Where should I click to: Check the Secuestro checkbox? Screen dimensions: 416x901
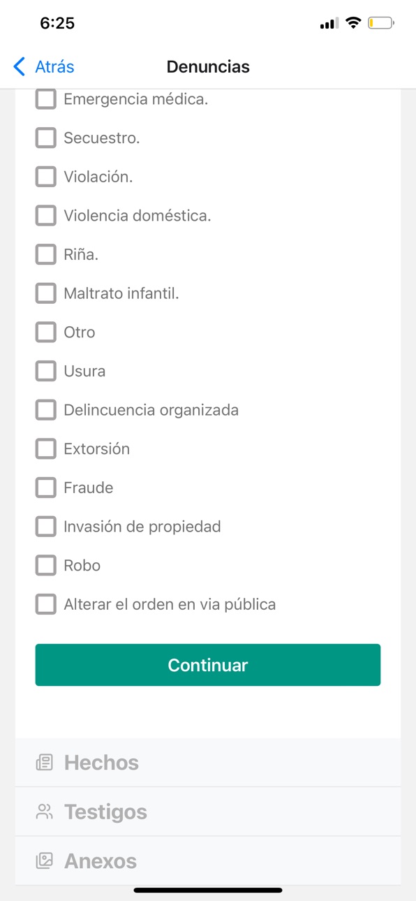[45, 138]
